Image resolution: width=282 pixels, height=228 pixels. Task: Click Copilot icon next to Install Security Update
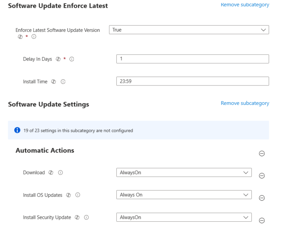coord(77,217)
